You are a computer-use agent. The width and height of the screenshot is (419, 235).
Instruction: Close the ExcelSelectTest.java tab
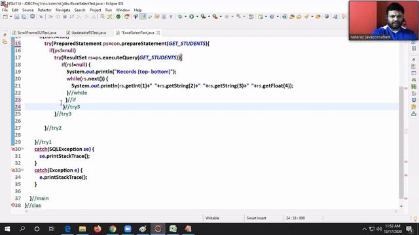pyautogui.click(x=158, y=33)
